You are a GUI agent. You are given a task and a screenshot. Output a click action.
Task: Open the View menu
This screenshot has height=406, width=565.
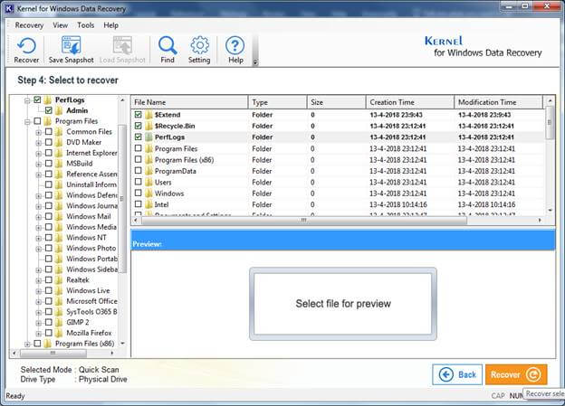tap(60, 25)
